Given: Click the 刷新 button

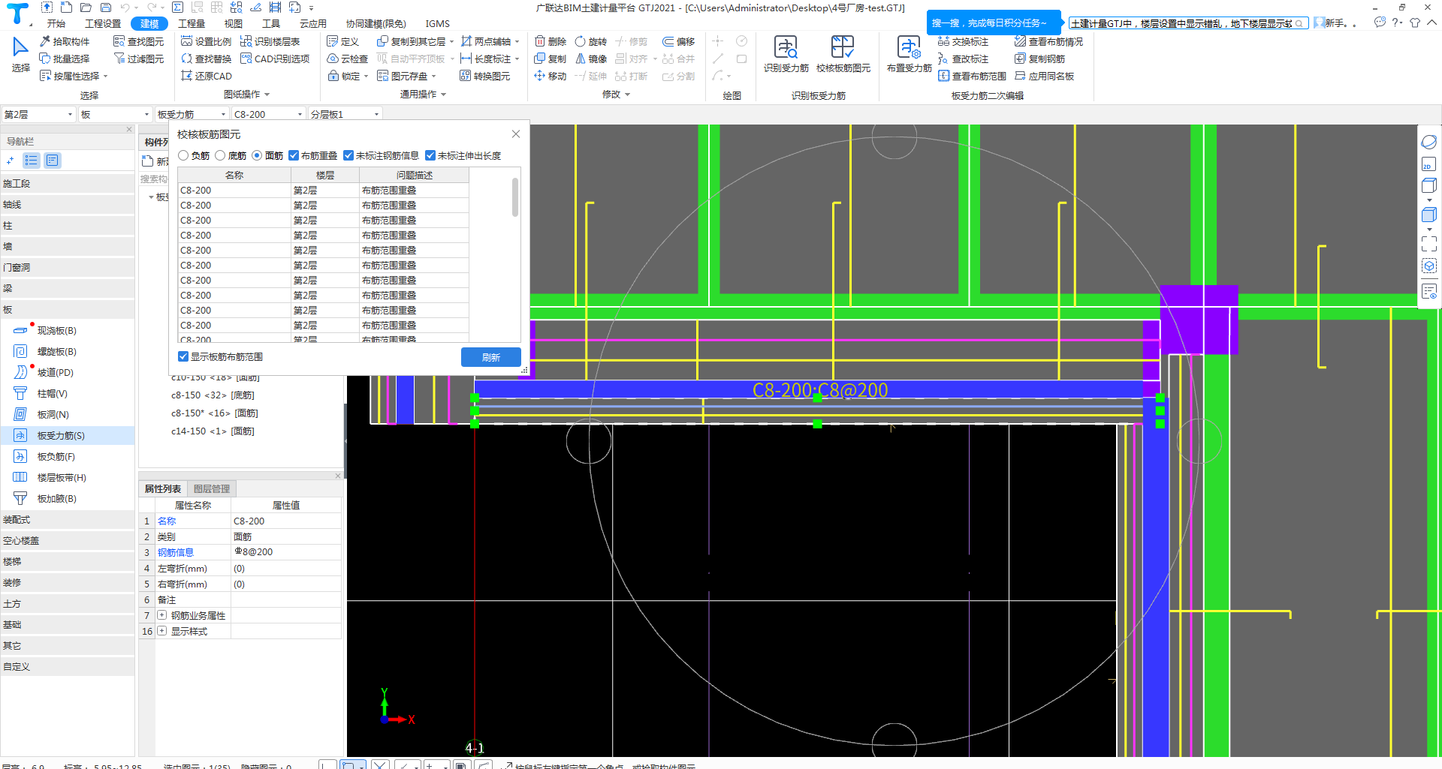Looking at the screenshot, I should [491, 357].
